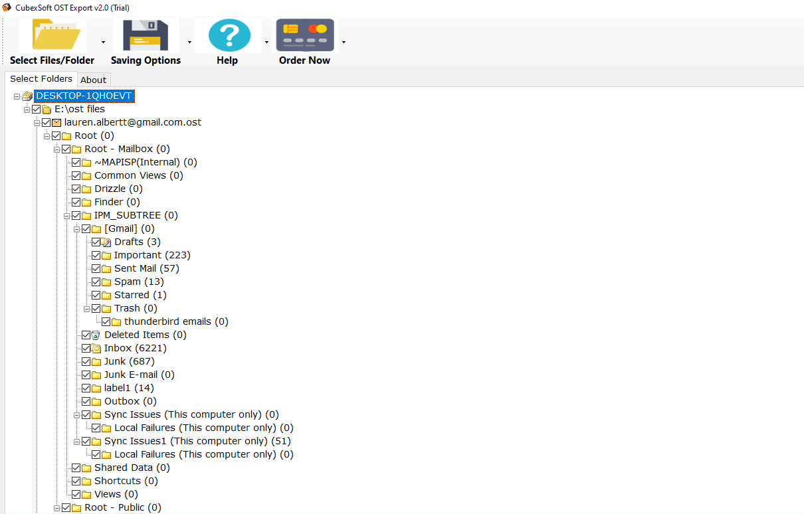
Task: Click the folder icon beside E:\ost files
Action: point(47,110)
